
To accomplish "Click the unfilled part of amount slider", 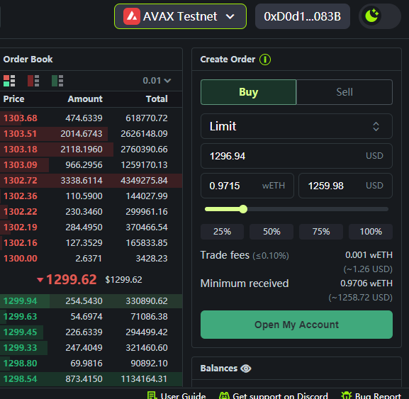I will (318, 209).
